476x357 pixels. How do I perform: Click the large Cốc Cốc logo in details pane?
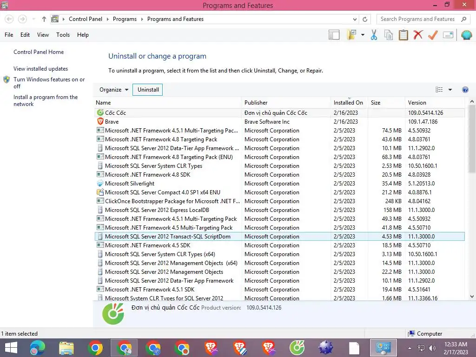pyautogui.click(x=113, y=314)
